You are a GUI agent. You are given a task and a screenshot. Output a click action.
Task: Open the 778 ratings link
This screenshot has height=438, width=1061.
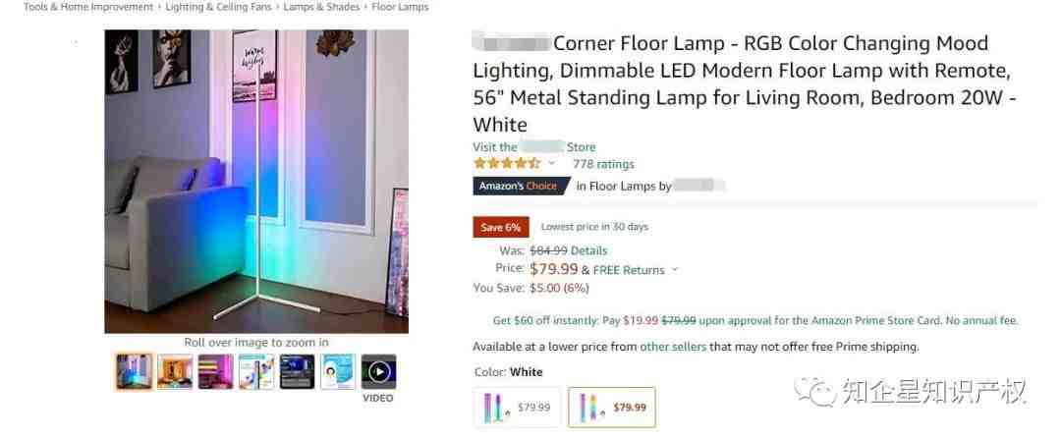pyautogui.click(x=603, y=164)
